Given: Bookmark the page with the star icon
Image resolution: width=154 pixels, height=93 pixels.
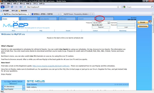Looking at the screenshot, I should point(118,7).
